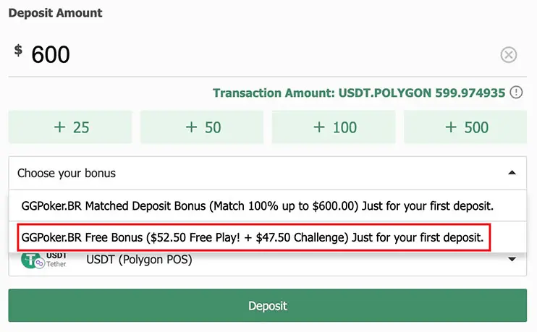Add 25 to the deposit amount

(x=71, y=127)
